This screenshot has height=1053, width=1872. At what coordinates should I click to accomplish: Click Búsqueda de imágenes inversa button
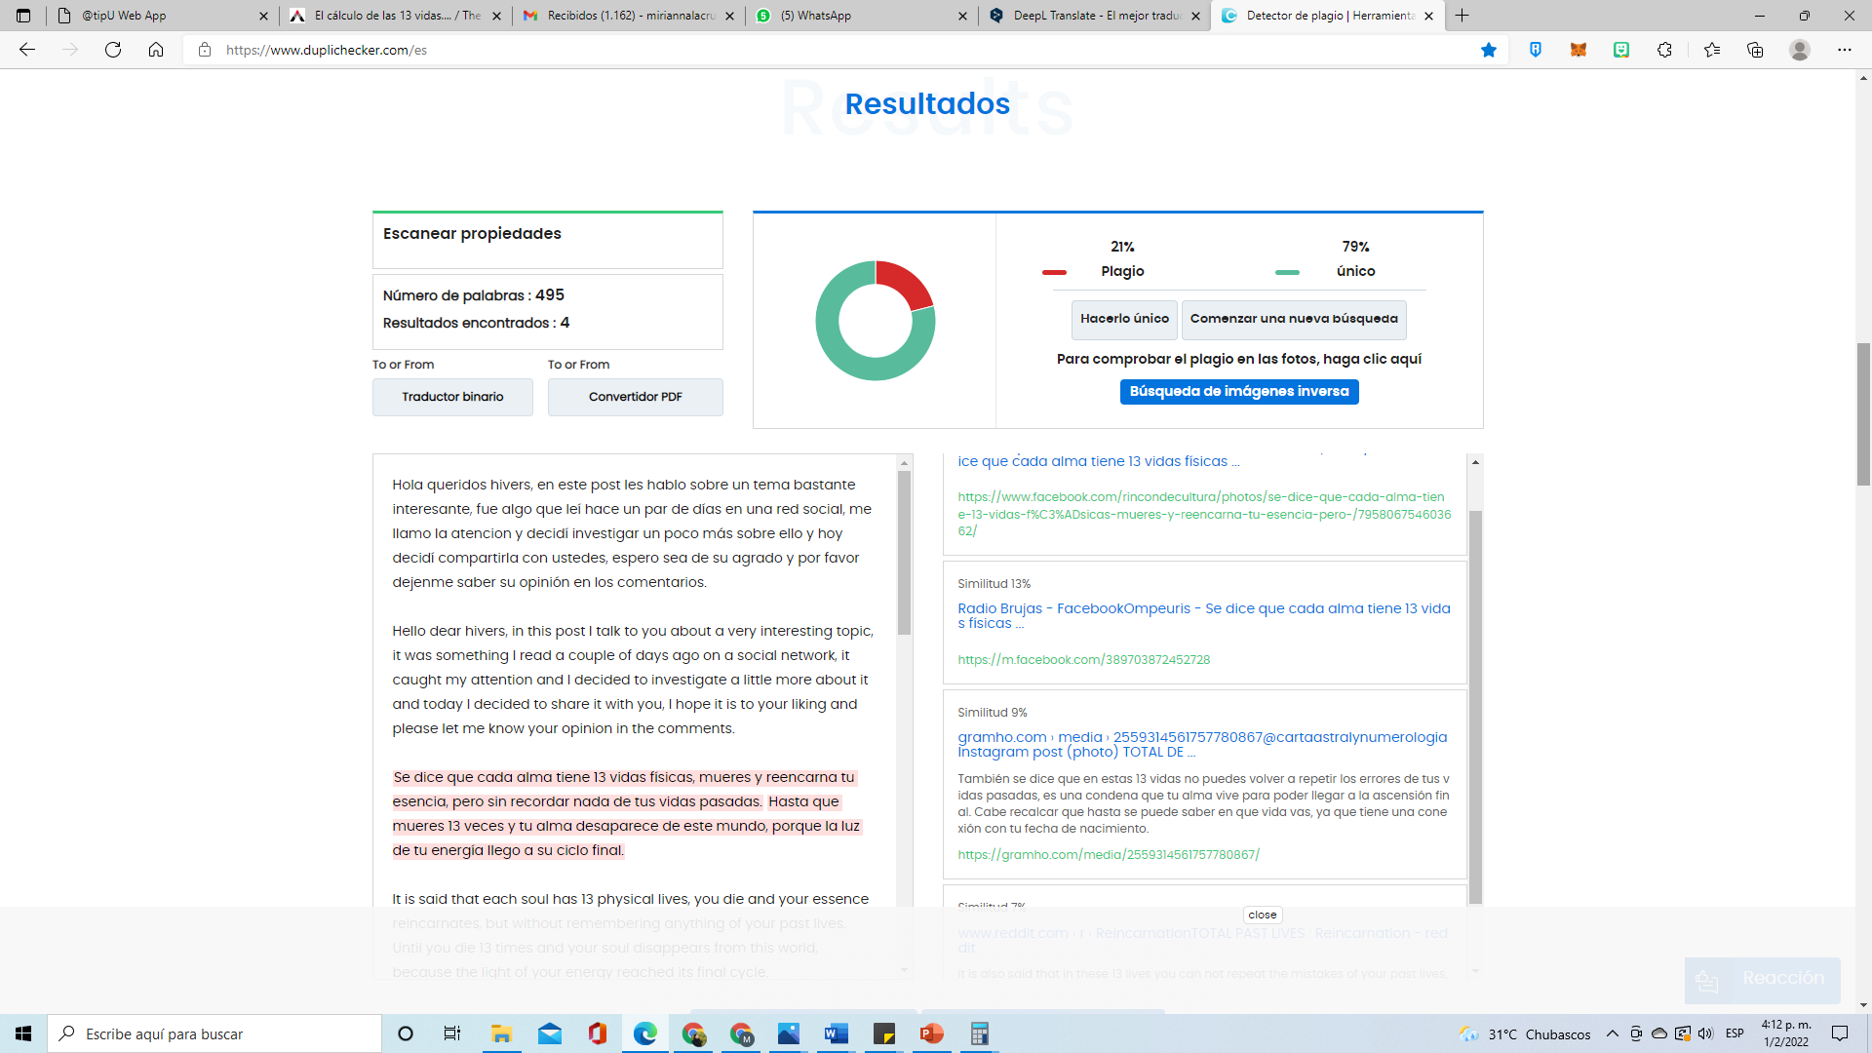pyautogui.click(x=1239, y=391)
